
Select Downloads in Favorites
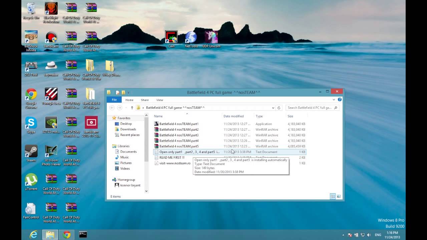[128, 129]
